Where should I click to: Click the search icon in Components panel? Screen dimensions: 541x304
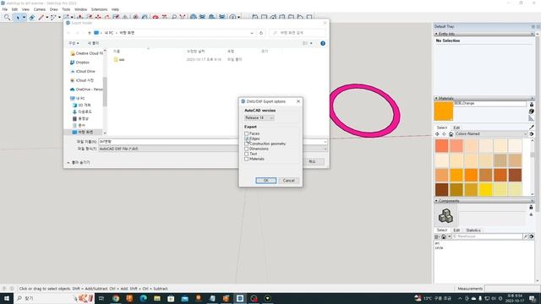point(525,236)
